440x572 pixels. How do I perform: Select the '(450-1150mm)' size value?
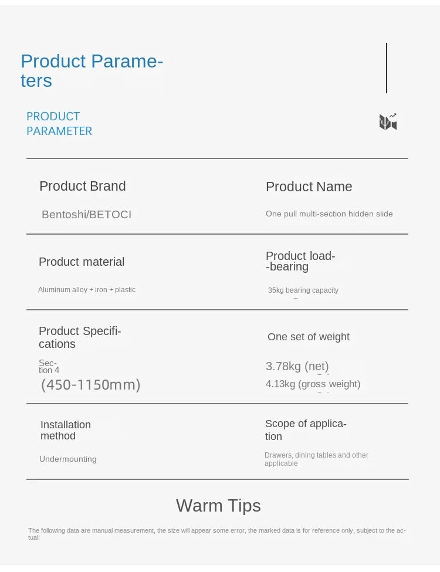tap(90, 385)
